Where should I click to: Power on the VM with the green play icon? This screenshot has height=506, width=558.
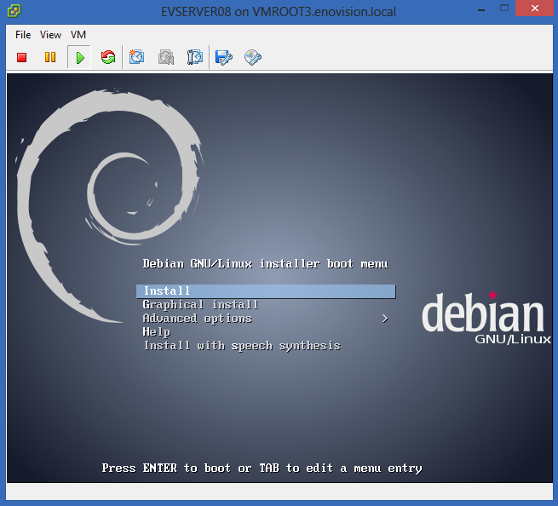click(80, 57)
